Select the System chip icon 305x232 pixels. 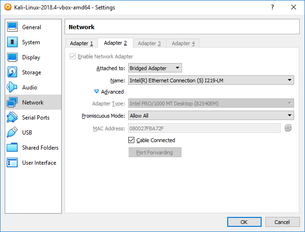pos(13,42)
